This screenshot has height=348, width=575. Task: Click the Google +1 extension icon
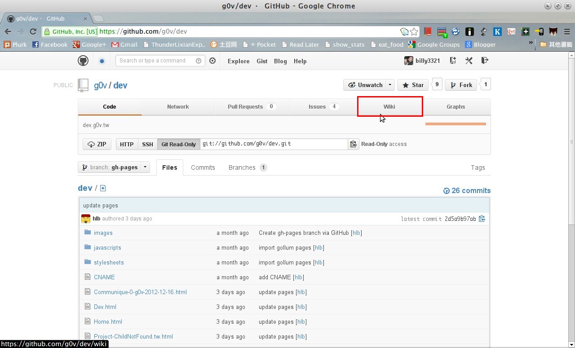(511, 31)
